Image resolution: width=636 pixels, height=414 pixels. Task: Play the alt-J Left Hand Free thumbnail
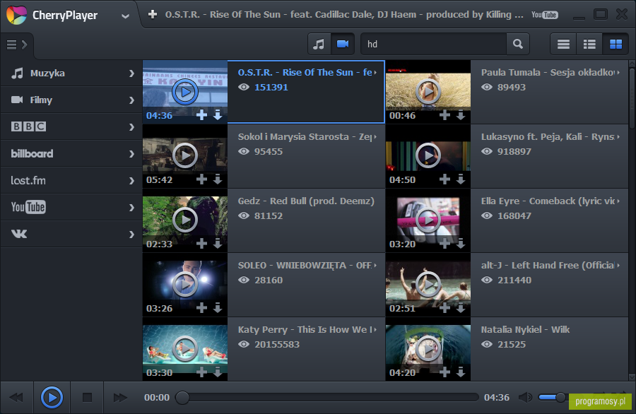coord(428,284)
